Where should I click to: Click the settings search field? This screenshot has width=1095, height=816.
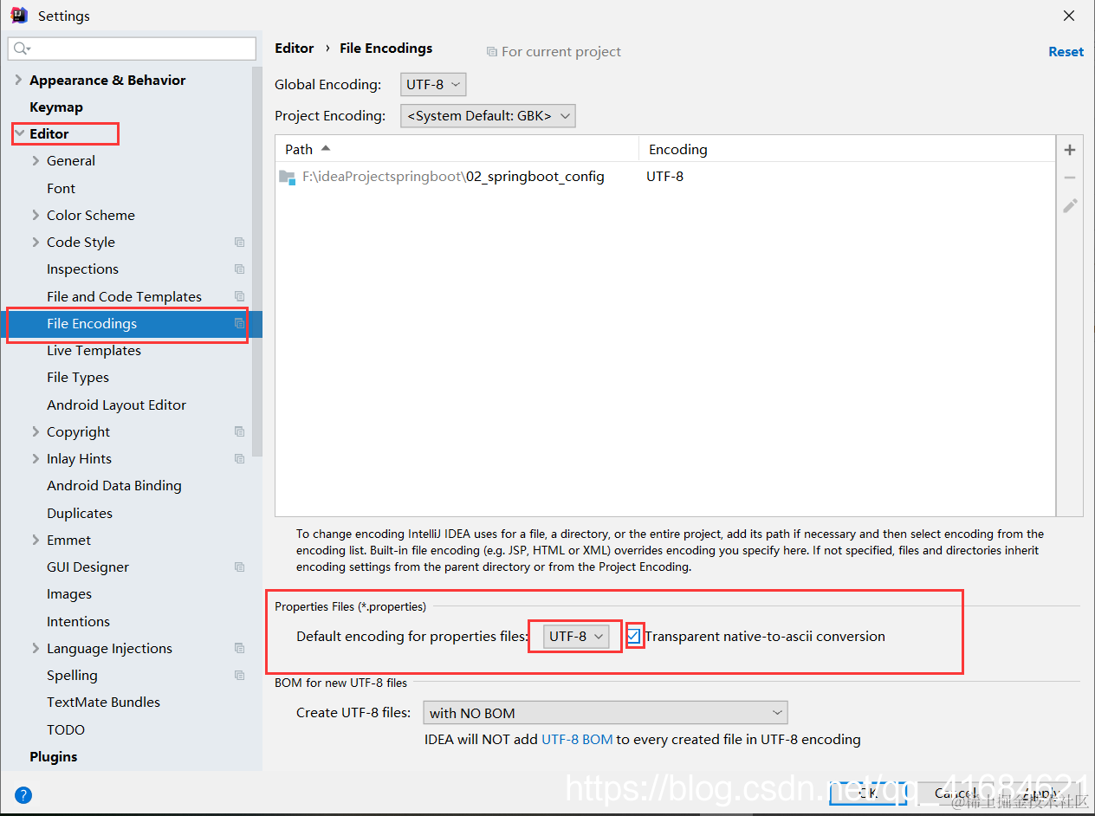click(132, 49)
